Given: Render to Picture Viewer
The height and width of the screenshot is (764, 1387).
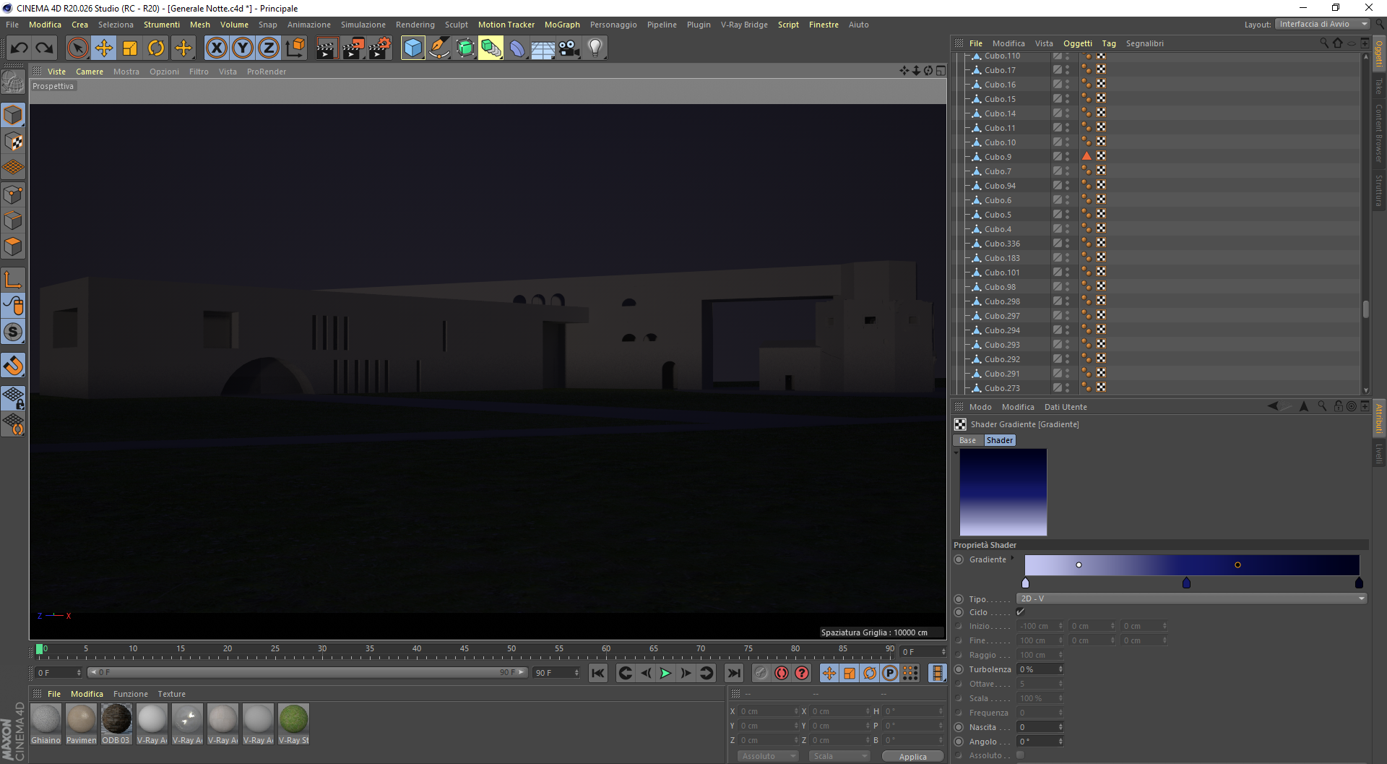Looking at the screenshot, I should click(x=353, y=48).
